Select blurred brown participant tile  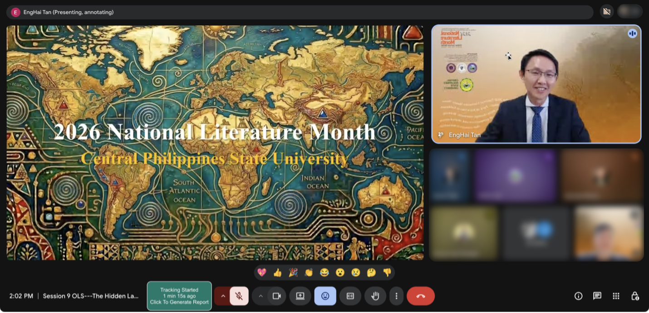point(602,176)
